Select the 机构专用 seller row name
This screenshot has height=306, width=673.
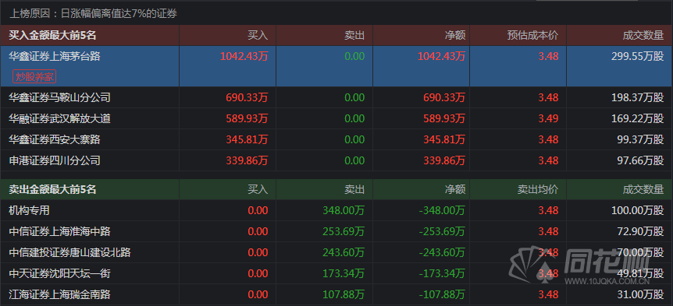pos(29,210)
